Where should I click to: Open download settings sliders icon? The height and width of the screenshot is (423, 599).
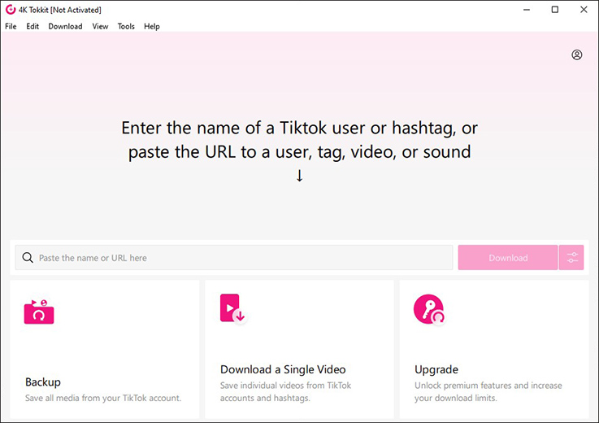[x=571, y=257]
